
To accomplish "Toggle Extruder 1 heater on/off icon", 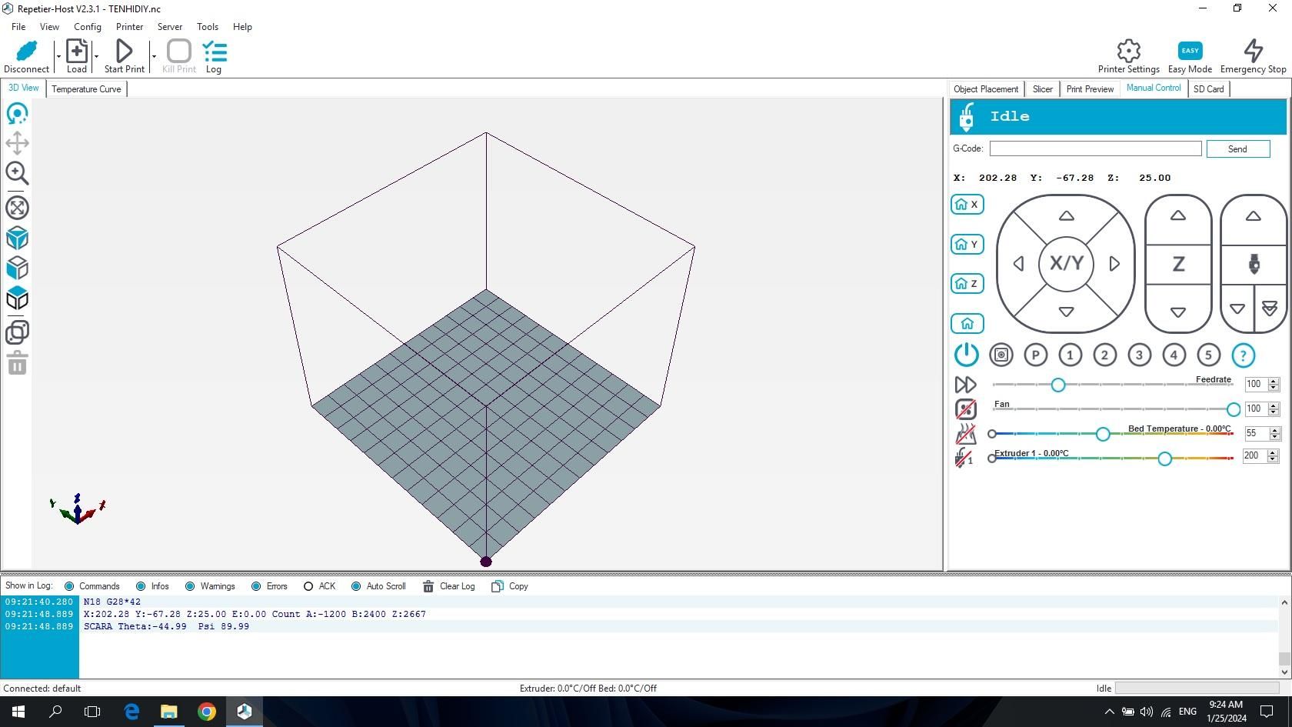I will click(x=965, y=459).
